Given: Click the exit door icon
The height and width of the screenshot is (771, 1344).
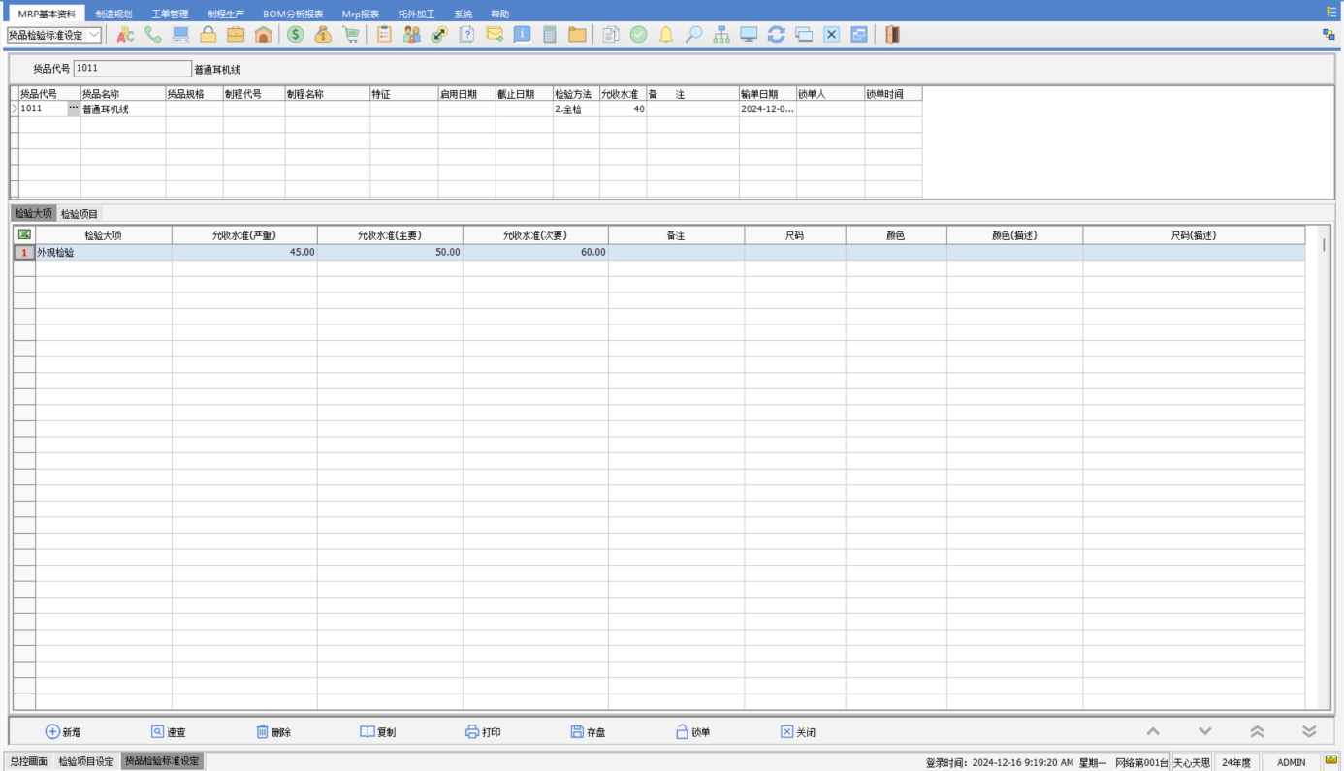Looking at the screenshot, I should pyautogui.click(x=892, y=35).
